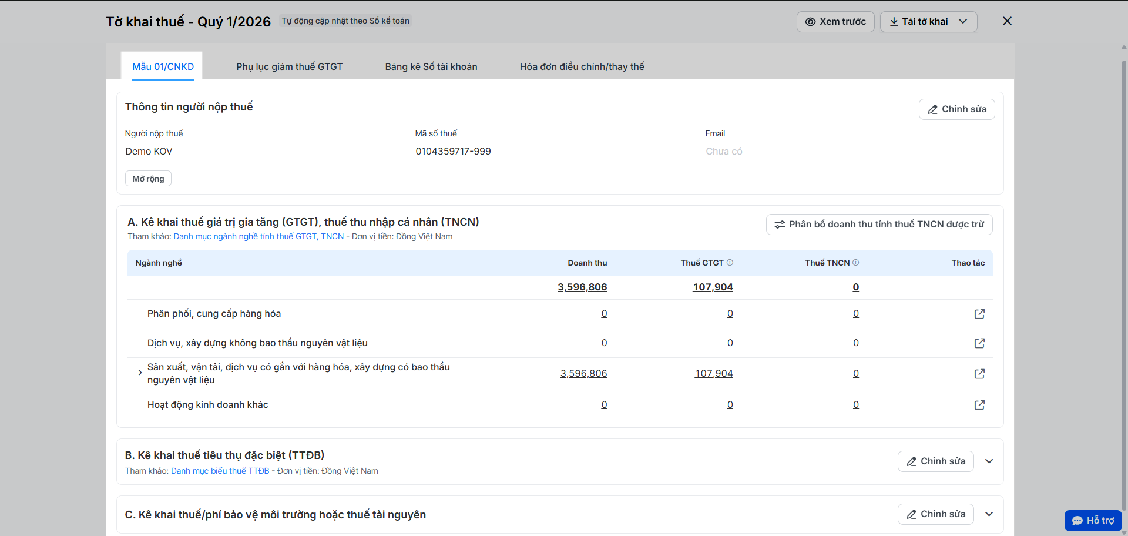
Task: Click info icon next to Thuế GTGT header
Action: pos(730,263)
